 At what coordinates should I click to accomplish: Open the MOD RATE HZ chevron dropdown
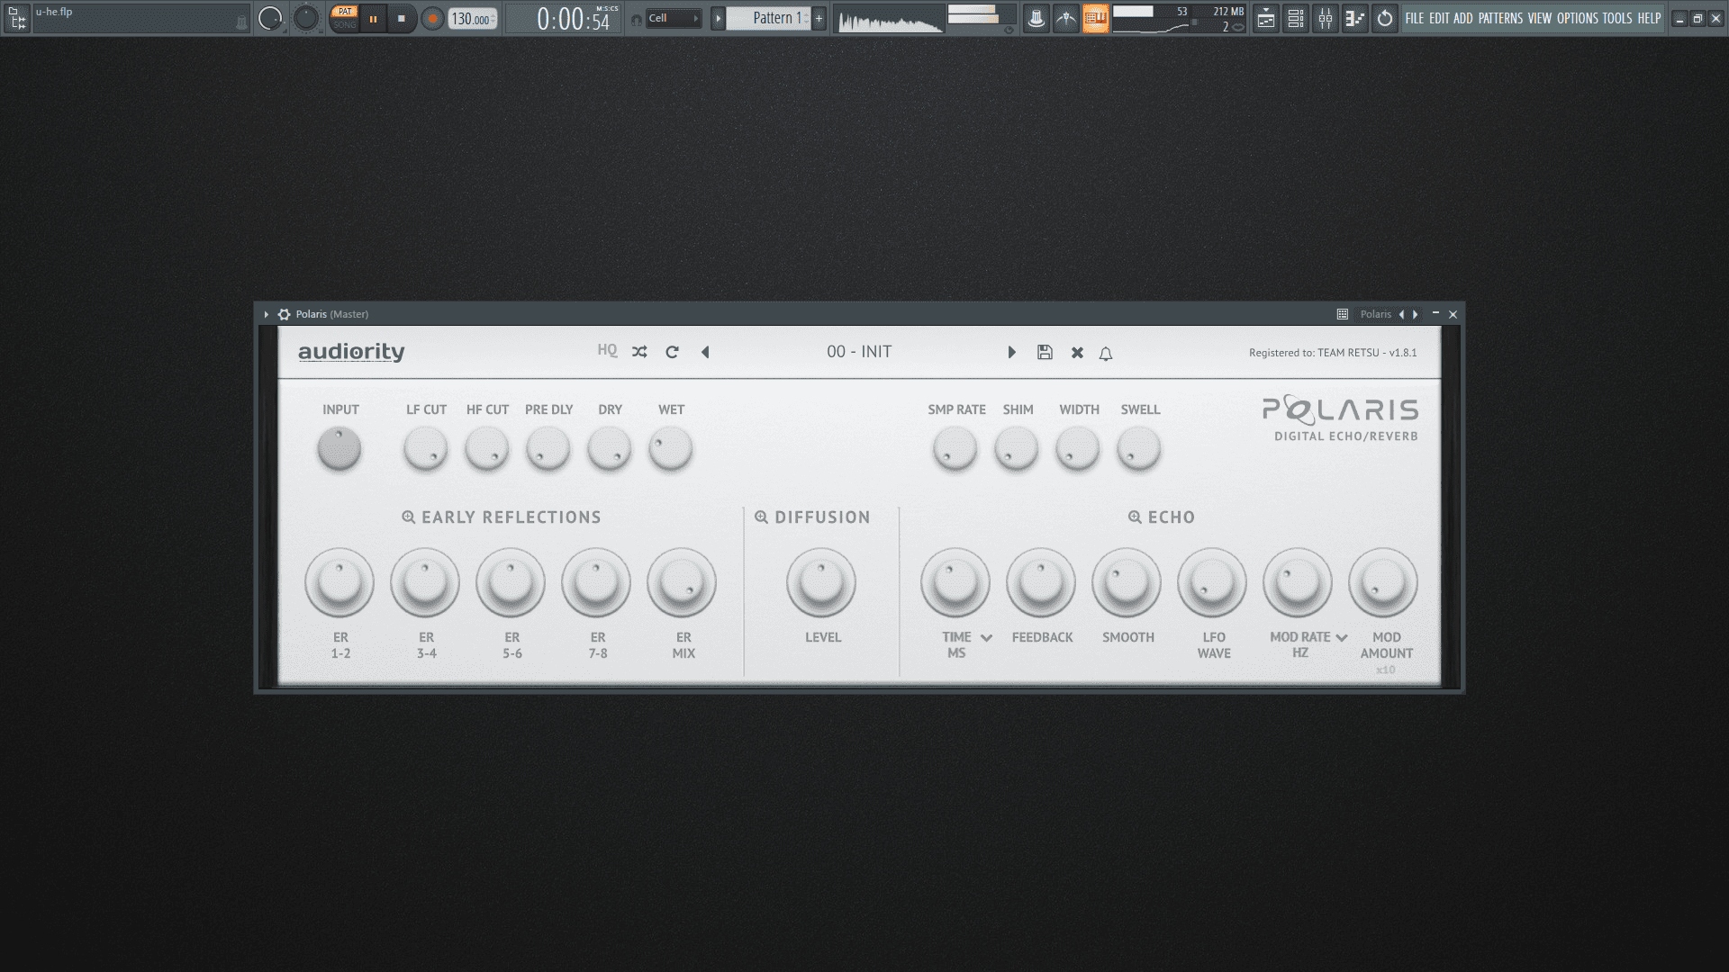point(1342,638)
